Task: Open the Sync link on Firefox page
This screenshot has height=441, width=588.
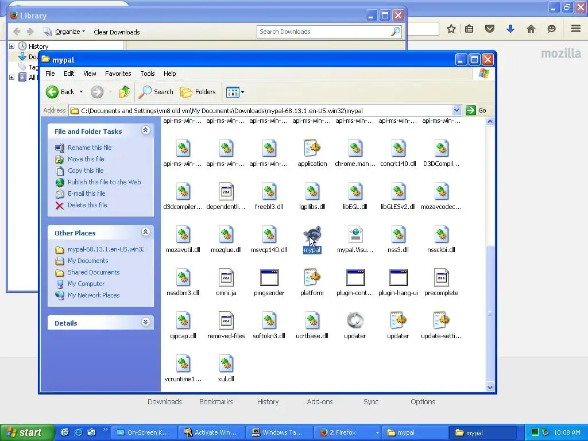Action: click(x=371, y=401)
